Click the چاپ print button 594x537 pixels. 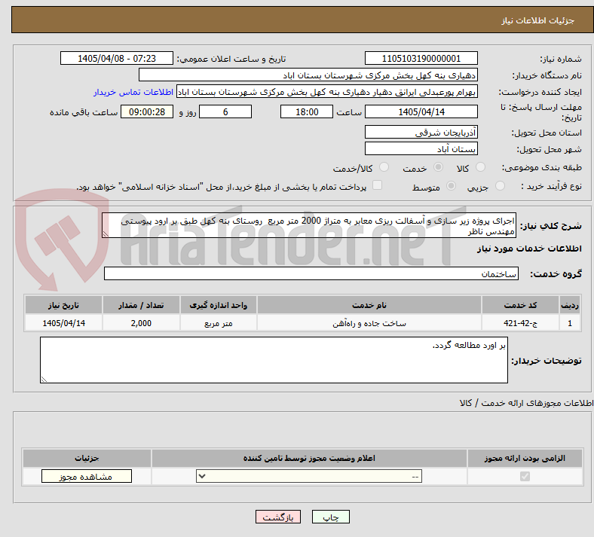click(331, 517)
